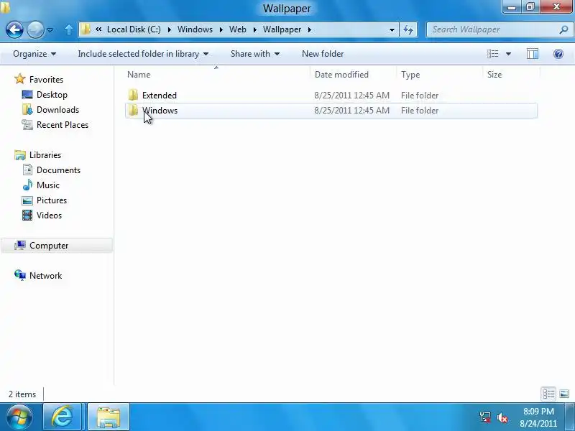This screenshot has width=575, height=431.
Task: Sort by the Size column header
Action: [x=511, y=75]
